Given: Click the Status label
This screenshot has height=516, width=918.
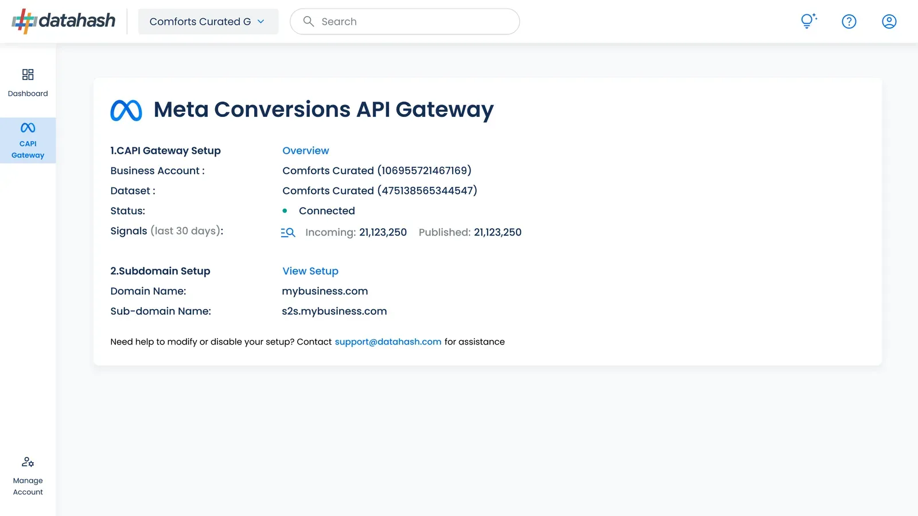Looking at the screenshot, I should (x=127, y=211).
